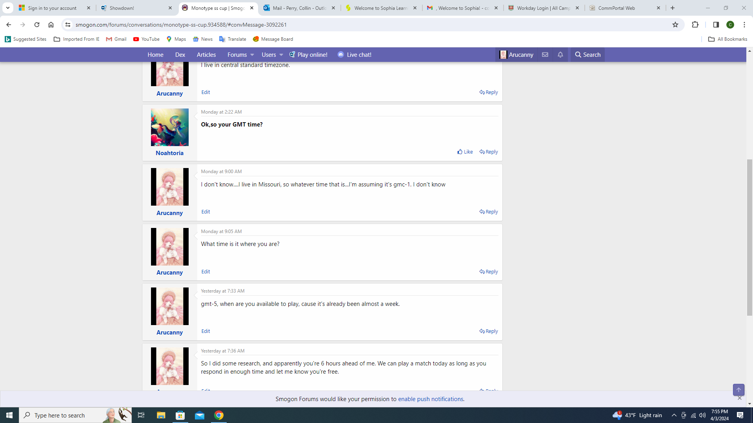
Task: Open the alerts bell icon
Action: point(560,55)
